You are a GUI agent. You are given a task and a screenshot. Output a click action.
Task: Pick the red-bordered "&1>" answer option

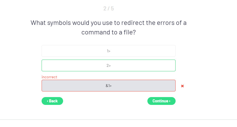(108, 86)
